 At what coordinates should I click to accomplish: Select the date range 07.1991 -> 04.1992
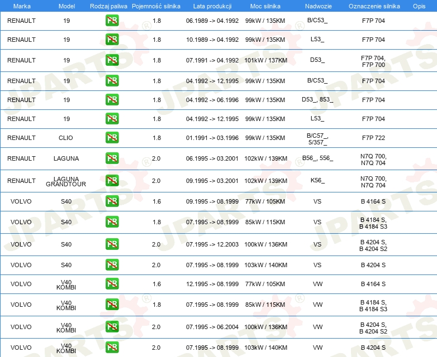coord(212,60)
